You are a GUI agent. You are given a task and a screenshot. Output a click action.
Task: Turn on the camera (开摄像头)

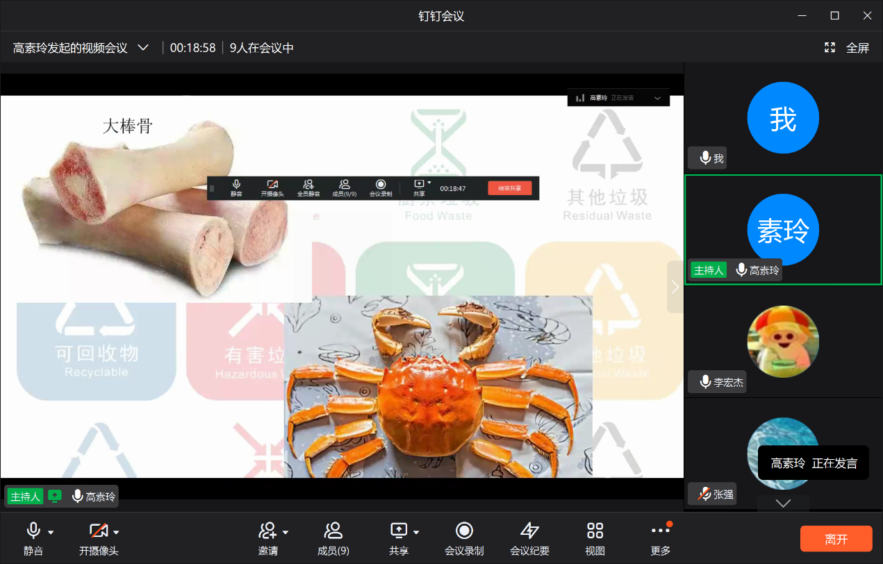pos(98,531)
